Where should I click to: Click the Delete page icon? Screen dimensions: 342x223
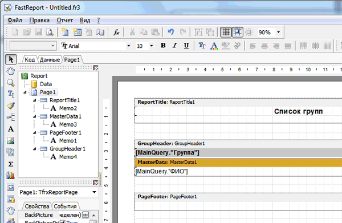[89, 33]
